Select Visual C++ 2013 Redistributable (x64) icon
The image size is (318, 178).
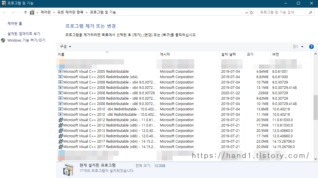pyautogui.click(x=60, y=131)
